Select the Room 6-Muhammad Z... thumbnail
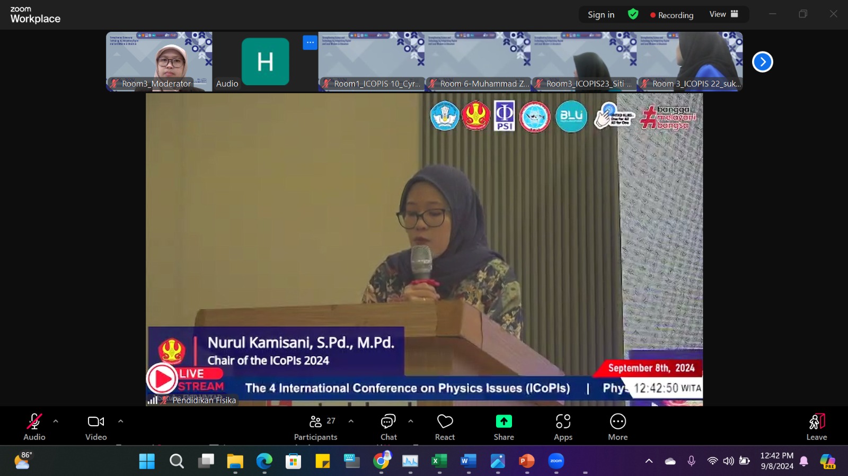This screenshot has height=476, width=848. point(478,61)
